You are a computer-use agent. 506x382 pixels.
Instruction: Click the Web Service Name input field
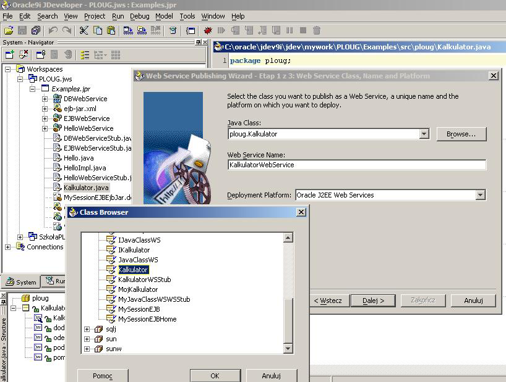point(356,165)
